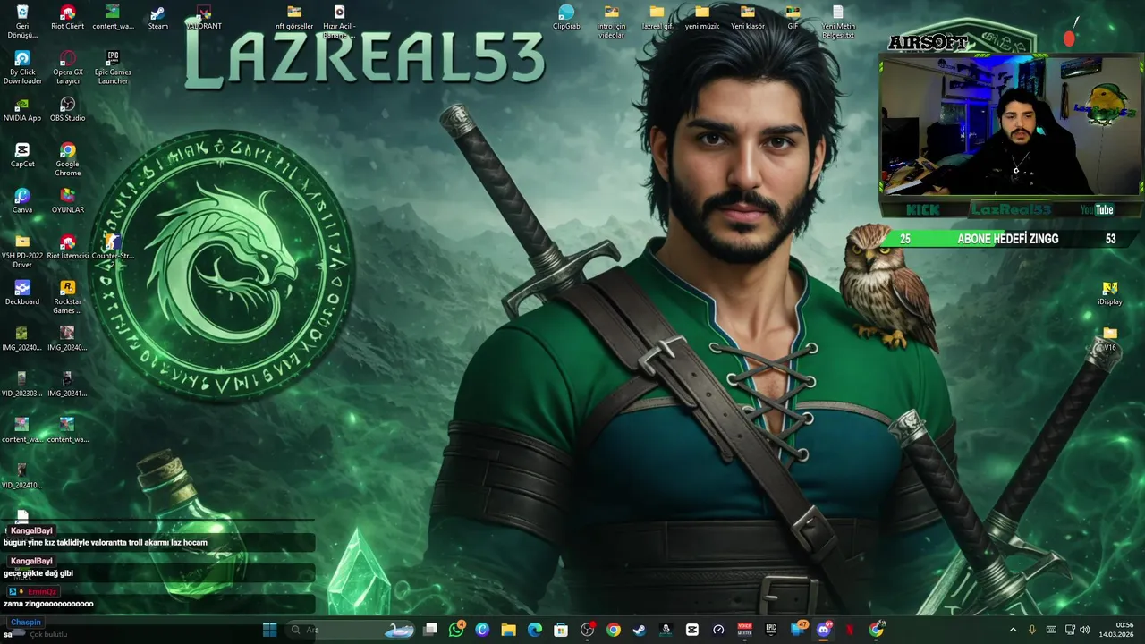Screen dimensions: 1145x644
Task: Expand the hidden system tray icons chevron
Action: click(1013, 630)
